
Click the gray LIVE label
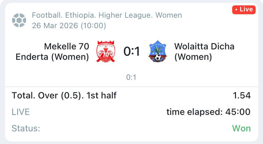(x=21, y=112)
